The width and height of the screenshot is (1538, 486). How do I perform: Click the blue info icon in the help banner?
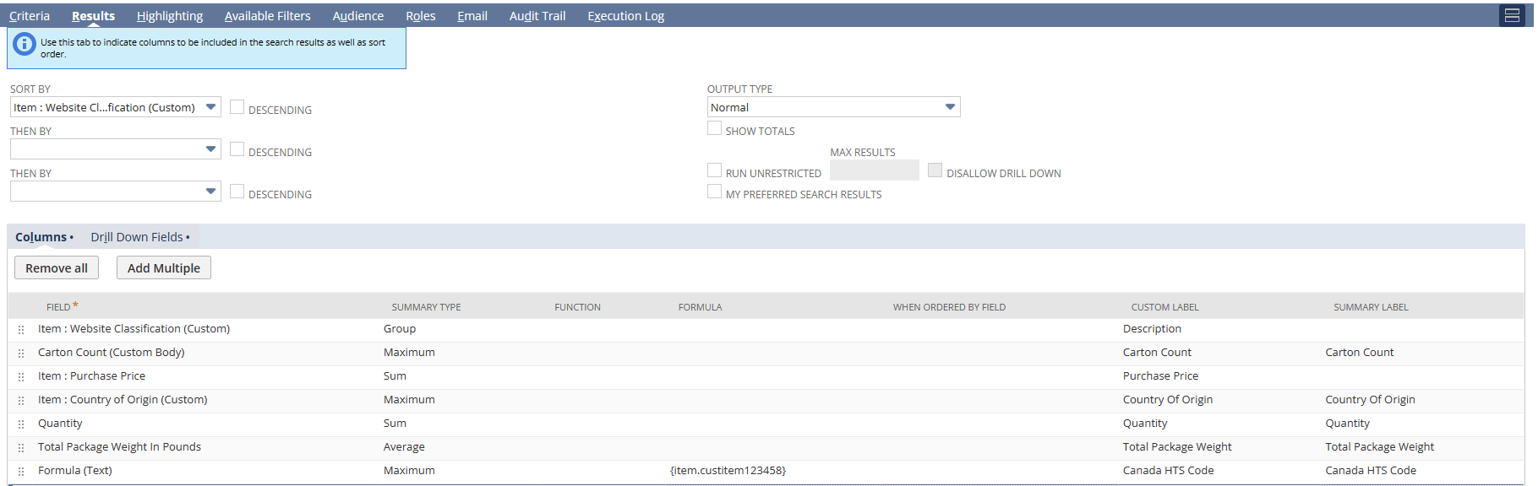point(25,44)
